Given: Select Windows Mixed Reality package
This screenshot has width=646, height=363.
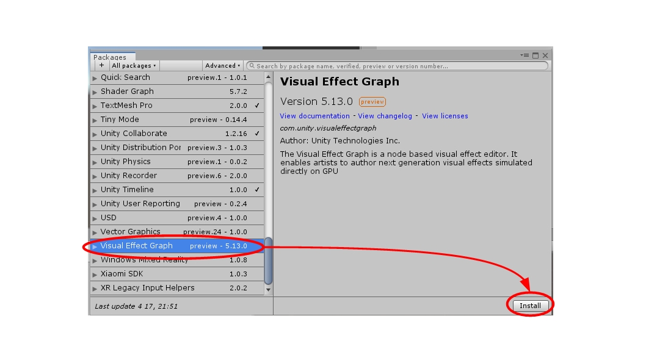Looking at the screenshot, I should (x=177, y=260).
